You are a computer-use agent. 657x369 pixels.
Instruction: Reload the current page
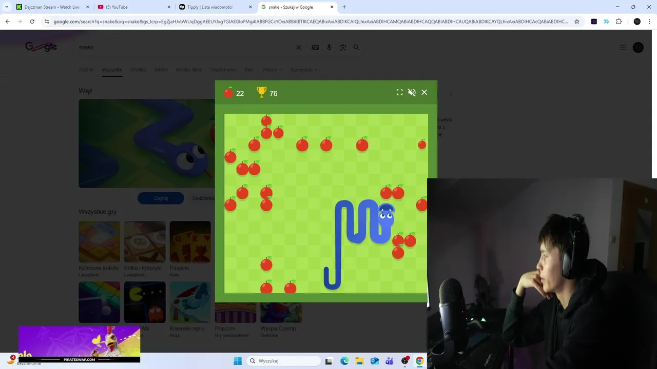[x=32, y=22]
